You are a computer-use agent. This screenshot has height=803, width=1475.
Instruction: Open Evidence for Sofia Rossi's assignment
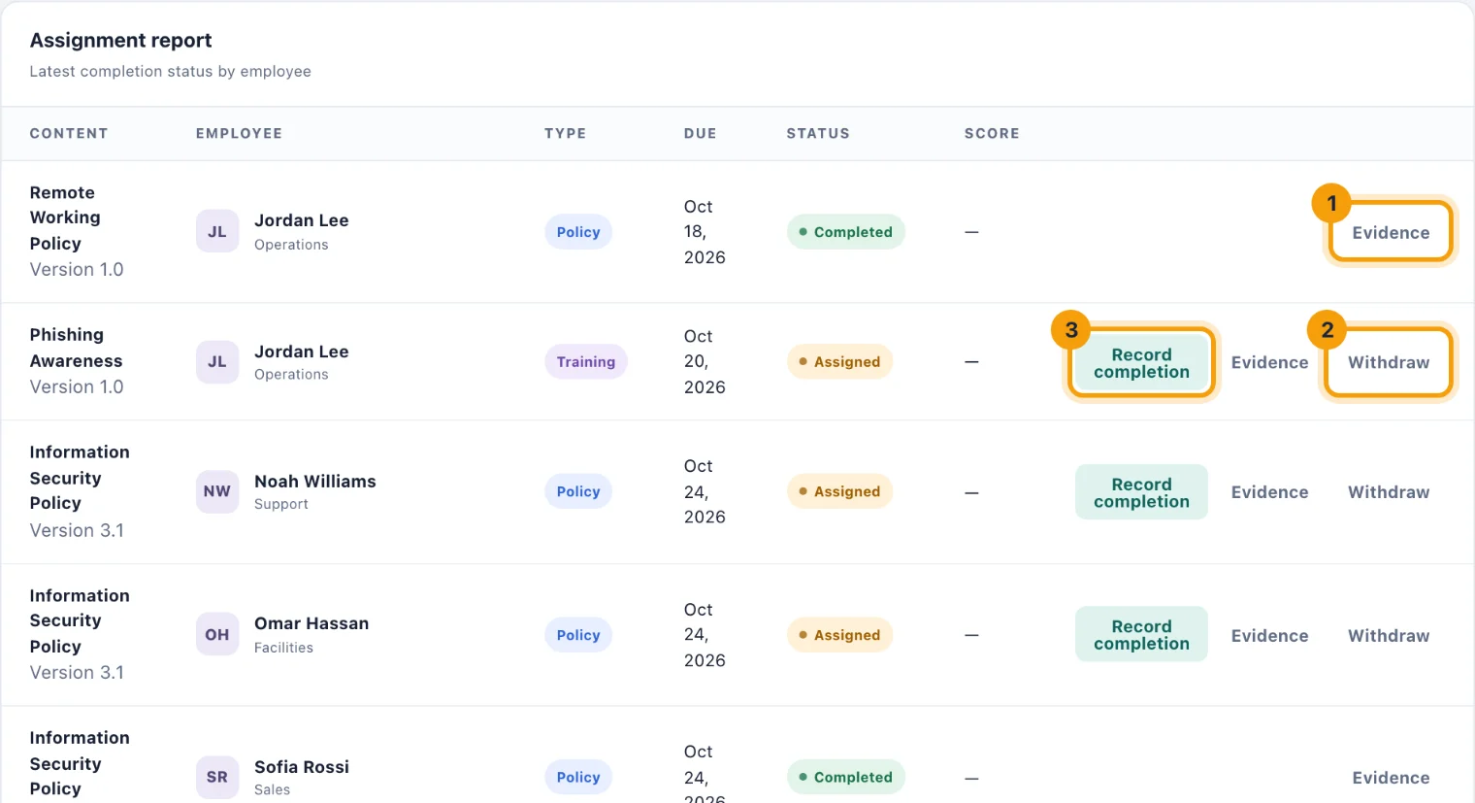tap(1391, 777)
